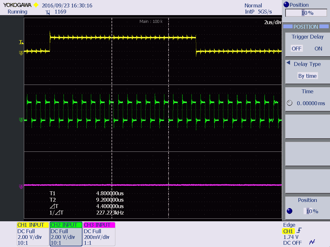The image size is (330, 247).
Task: Click the blue knob icon in bottom Position
Action: tap(290, 211)
